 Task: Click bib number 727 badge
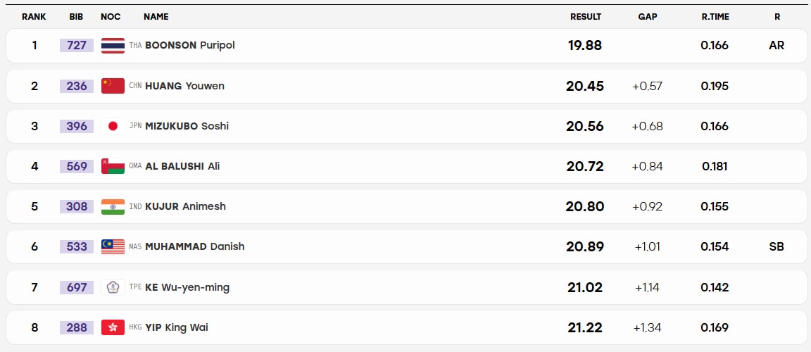click(77, 46)
